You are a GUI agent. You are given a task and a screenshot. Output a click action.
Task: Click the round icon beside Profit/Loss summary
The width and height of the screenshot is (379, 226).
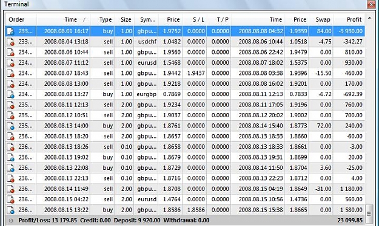(x=11, y=221)
